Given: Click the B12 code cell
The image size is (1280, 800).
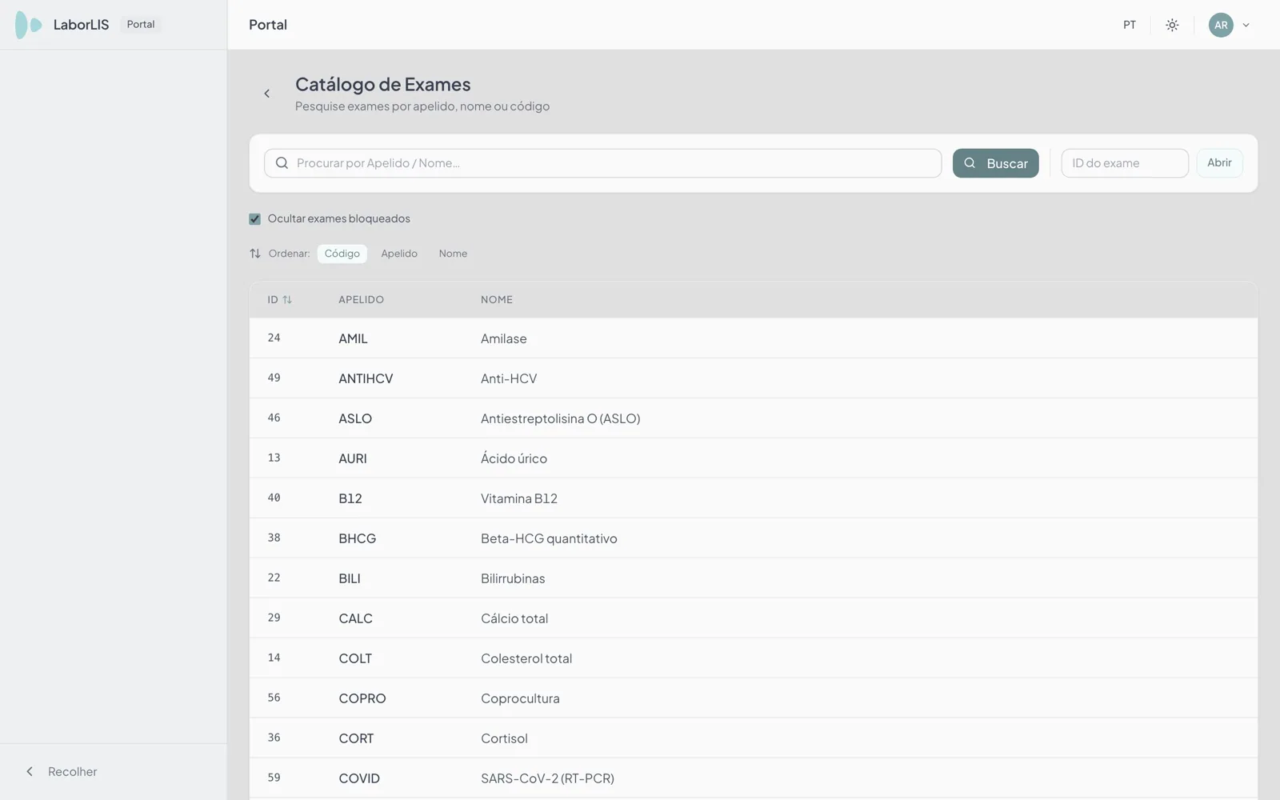Looking at the screenshot, I should tap(350, 498).
